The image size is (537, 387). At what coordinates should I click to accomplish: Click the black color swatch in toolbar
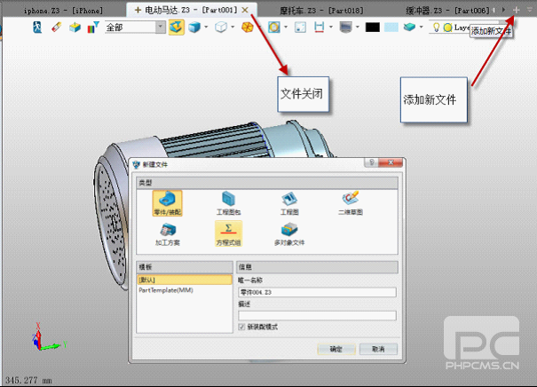click(372, 27)
